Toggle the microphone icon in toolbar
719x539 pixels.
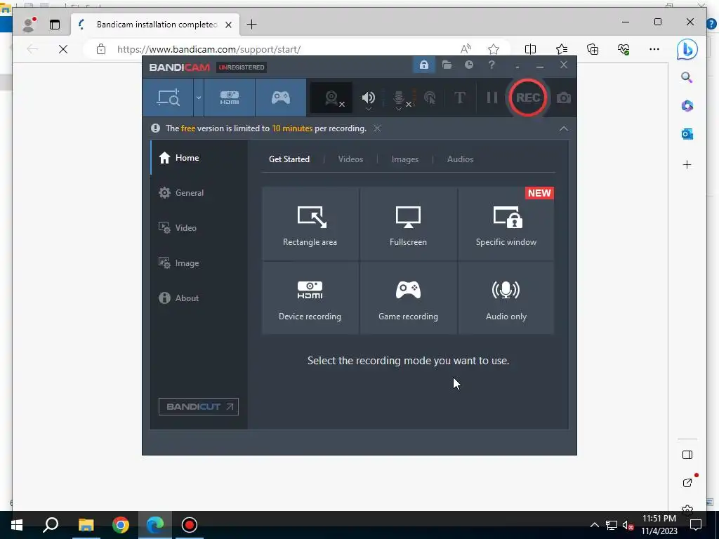[x=399, y=98]
